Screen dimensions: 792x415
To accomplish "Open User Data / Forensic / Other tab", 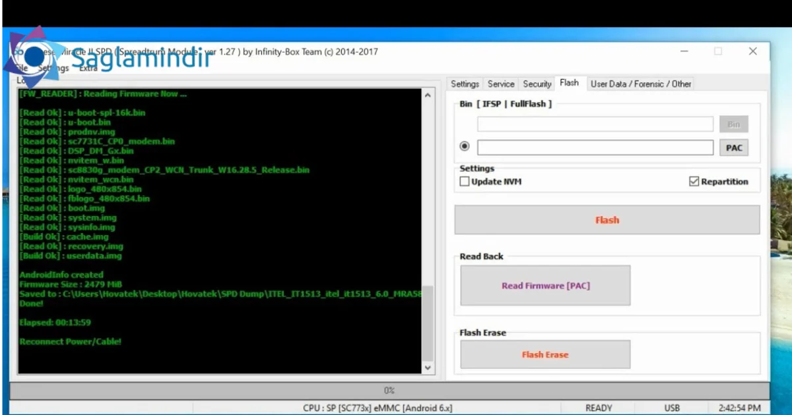I will [x=641, y=84].
